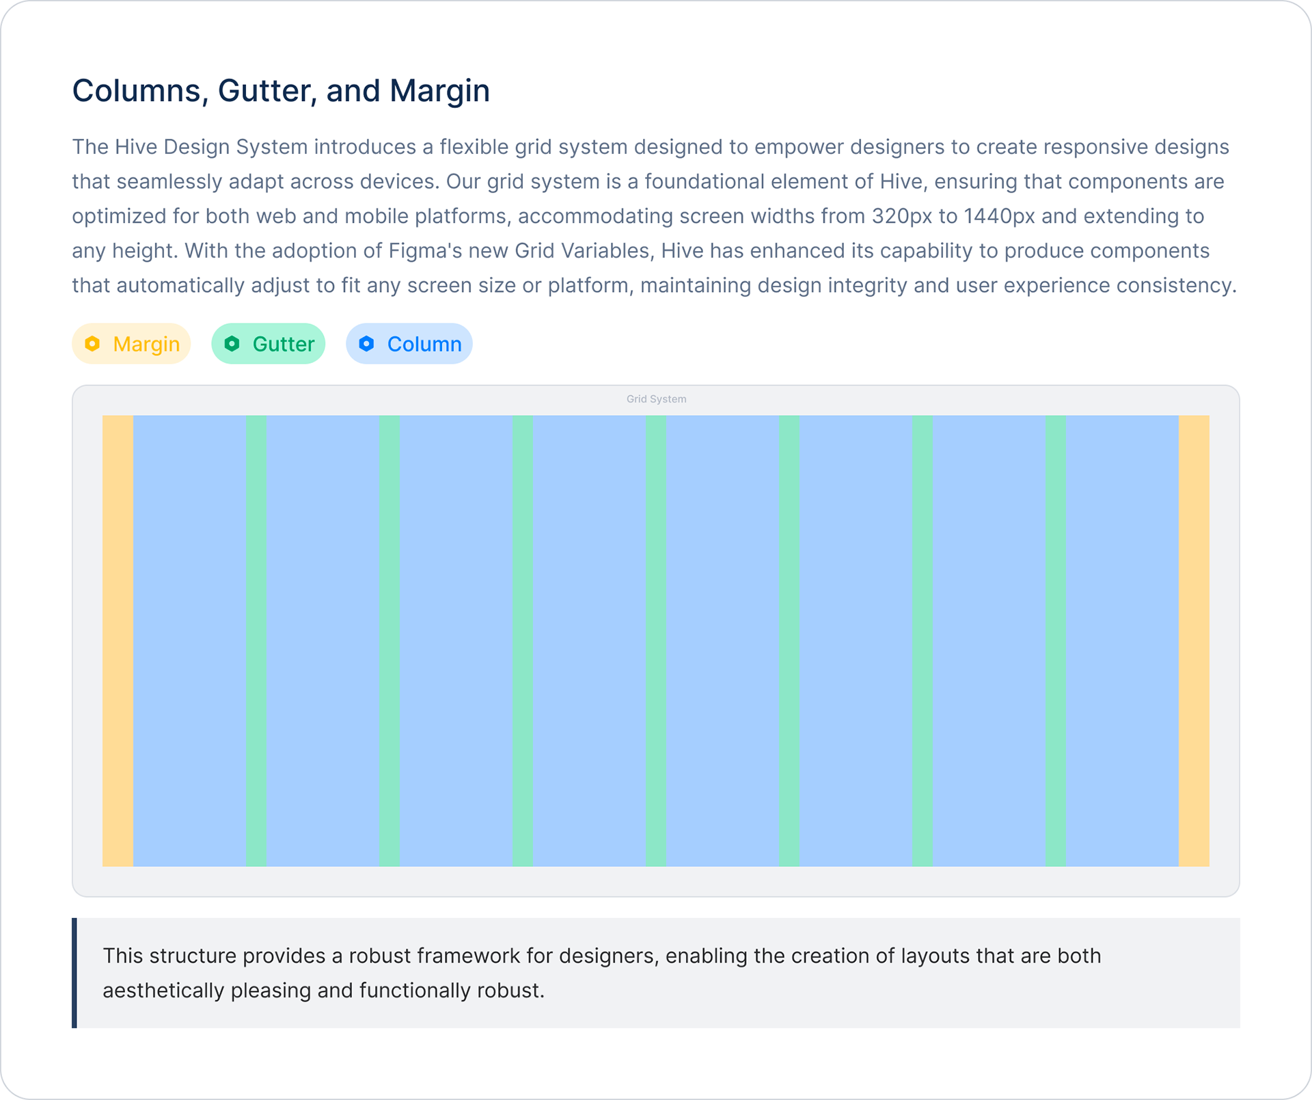Viewport: 1312px width, 1100px height.
Task: Click the blue hexagon icon in Column tag
Action: (367, 343)
